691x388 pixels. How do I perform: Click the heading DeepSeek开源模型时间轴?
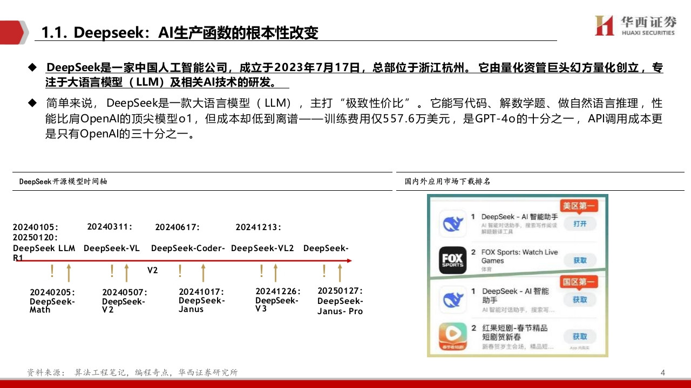63,182
